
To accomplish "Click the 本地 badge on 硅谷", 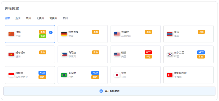I will pos(148,57).
